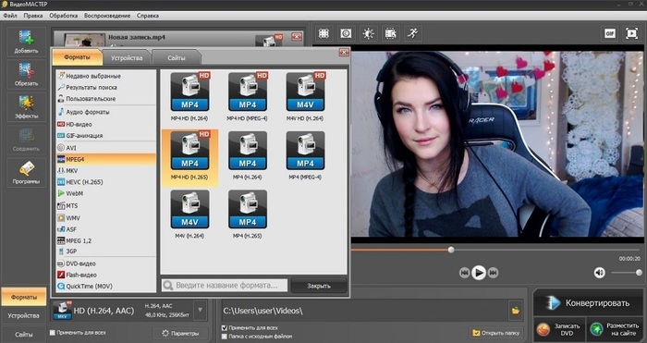
Task: Pick the MP4 (H.264) format icon
Action: (x=248, y=151)
